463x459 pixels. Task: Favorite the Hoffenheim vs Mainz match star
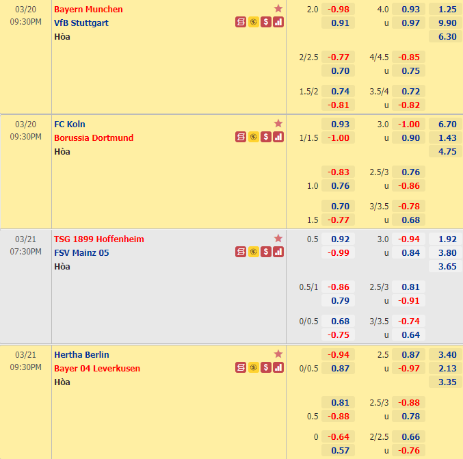point(278,238)
